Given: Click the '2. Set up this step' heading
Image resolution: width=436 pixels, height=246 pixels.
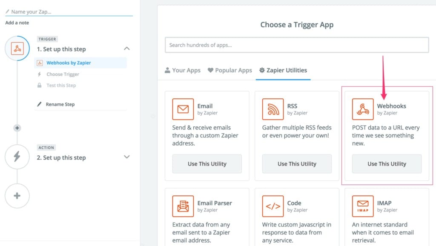Looking at the screenshot, I should pyautogui.click(x=61, y=157).
